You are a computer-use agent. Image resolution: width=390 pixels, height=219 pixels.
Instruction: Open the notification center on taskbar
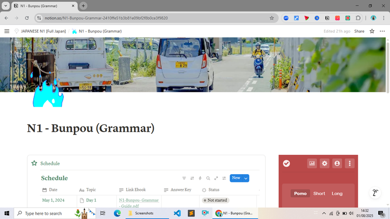(381, 213)
